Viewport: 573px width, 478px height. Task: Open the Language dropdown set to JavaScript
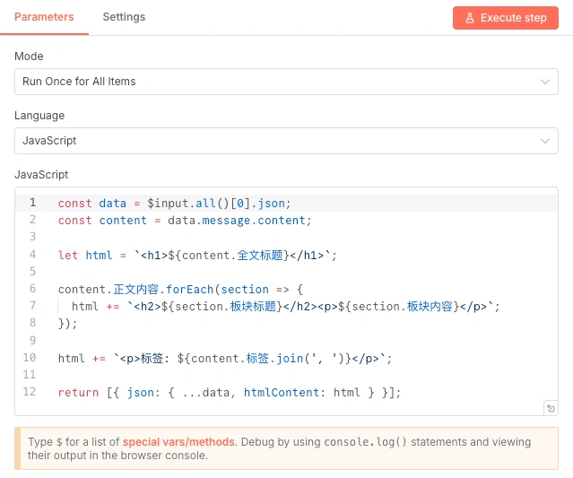269,141
